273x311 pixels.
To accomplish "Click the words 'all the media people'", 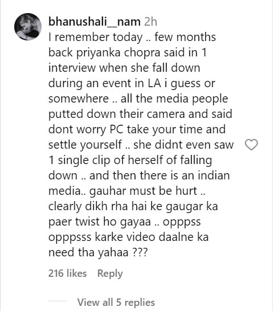I will coord(174,99).
